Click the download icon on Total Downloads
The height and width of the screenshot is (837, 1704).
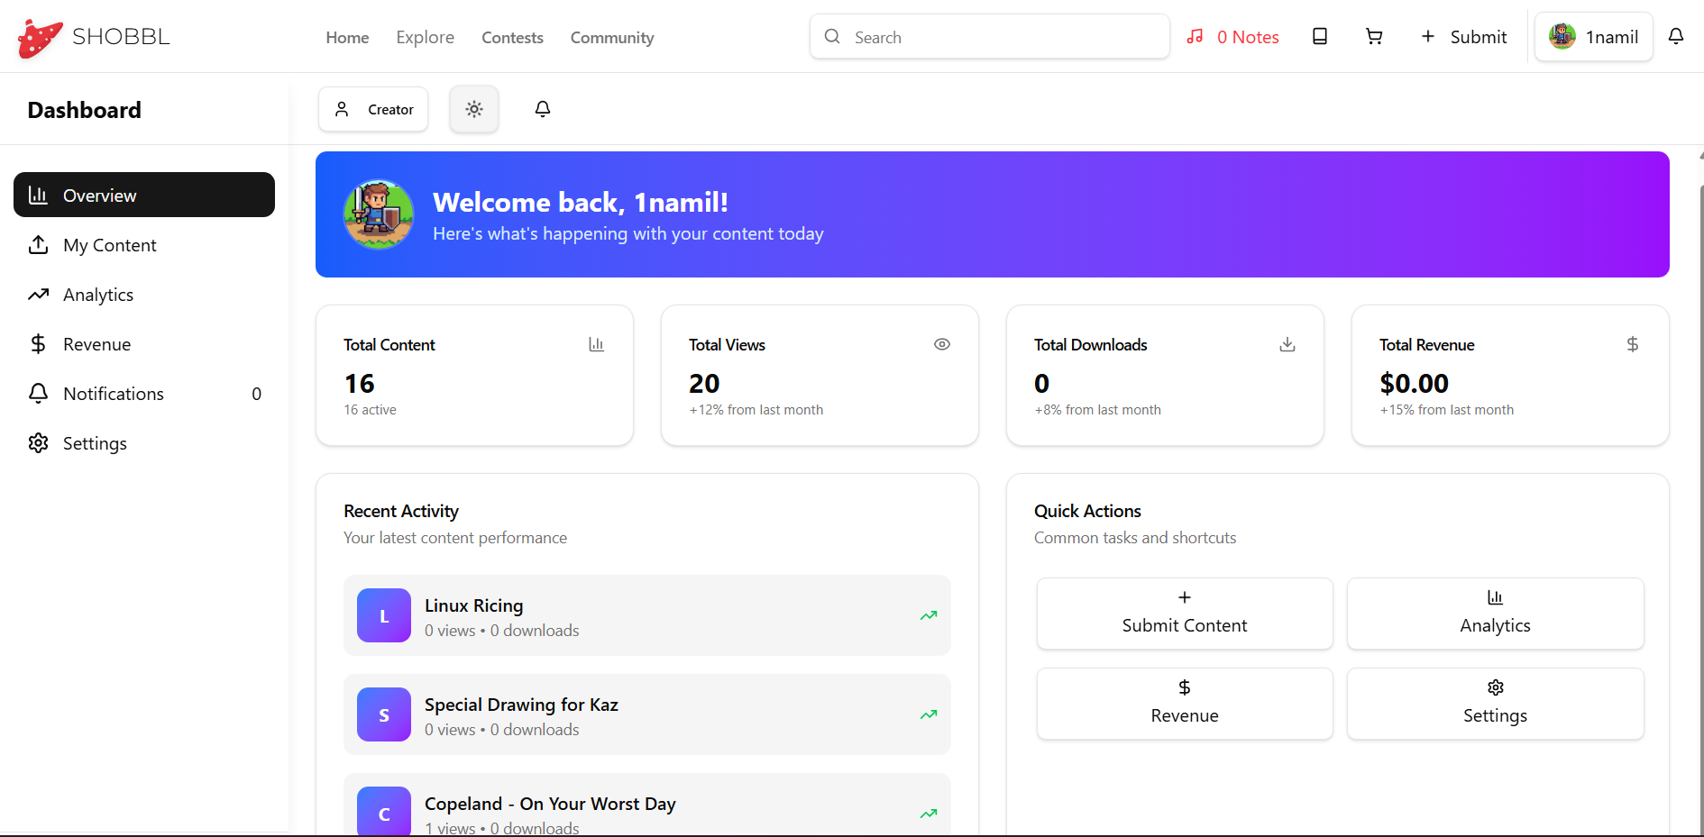[x=1287, y=344]
